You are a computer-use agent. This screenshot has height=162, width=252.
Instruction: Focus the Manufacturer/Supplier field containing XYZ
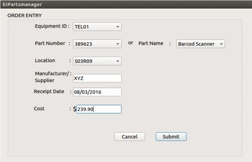click(x=97, y=78)
